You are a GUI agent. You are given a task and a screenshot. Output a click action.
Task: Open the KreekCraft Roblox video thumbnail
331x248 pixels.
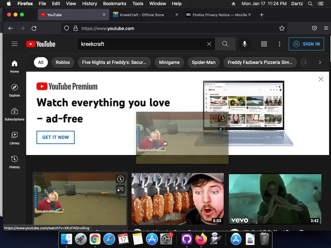pos(80,199)
